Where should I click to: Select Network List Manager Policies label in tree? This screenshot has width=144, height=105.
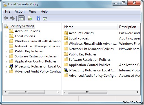click(x=37, y=46)
